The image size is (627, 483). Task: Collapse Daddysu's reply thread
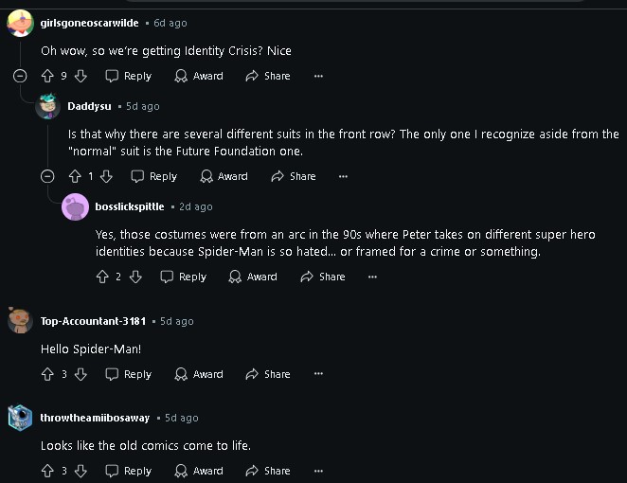pyautogui.click(x=48, y=176)
